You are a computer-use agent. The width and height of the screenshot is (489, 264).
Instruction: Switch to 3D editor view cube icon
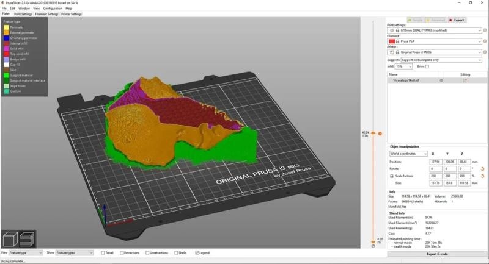10,238
